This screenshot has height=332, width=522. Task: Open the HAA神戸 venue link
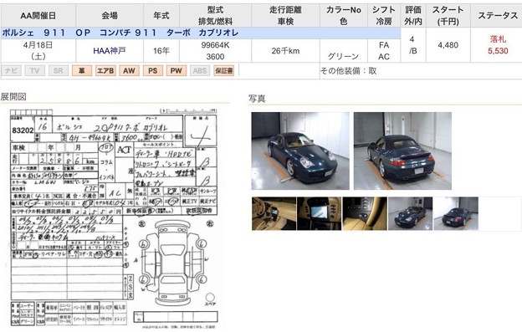pos(110,51)
